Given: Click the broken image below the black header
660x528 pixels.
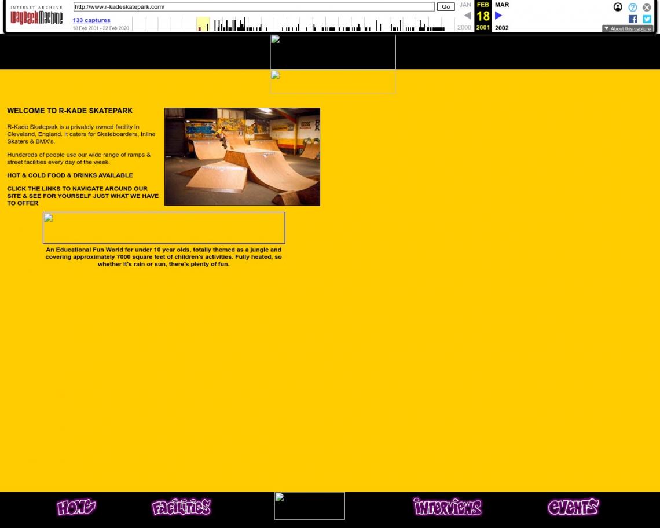Looking at the screenshot, I should click(333, 82).
